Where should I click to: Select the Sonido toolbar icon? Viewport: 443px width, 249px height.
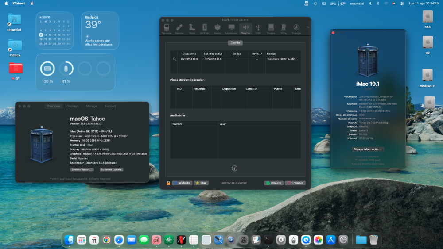click(x=245, y=29)
